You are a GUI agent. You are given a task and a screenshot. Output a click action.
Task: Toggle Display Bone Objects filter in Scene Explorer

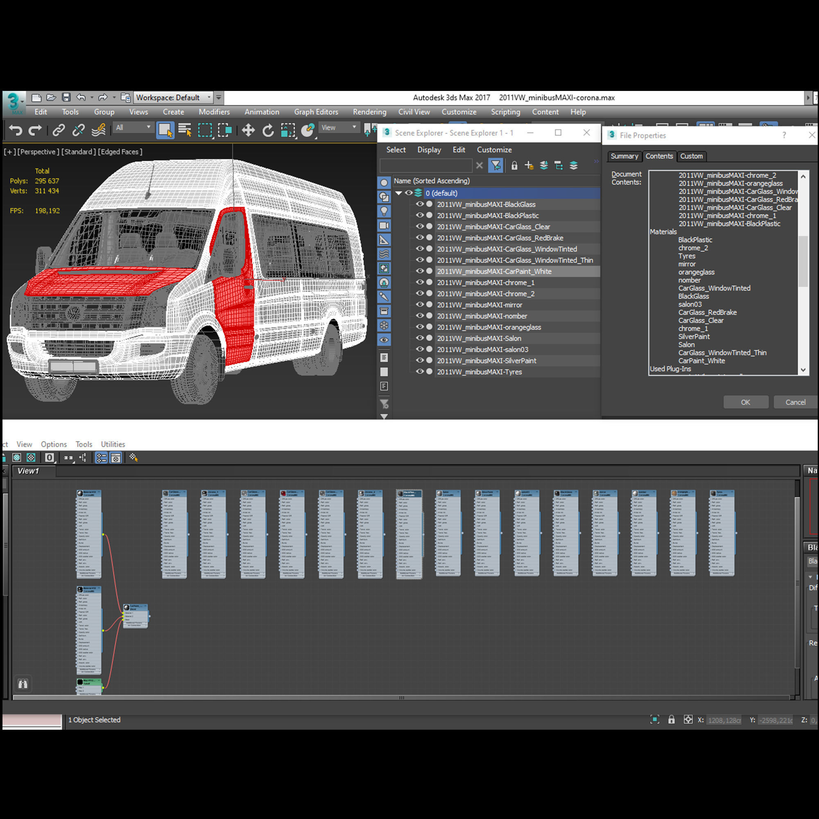coord(384,297)
